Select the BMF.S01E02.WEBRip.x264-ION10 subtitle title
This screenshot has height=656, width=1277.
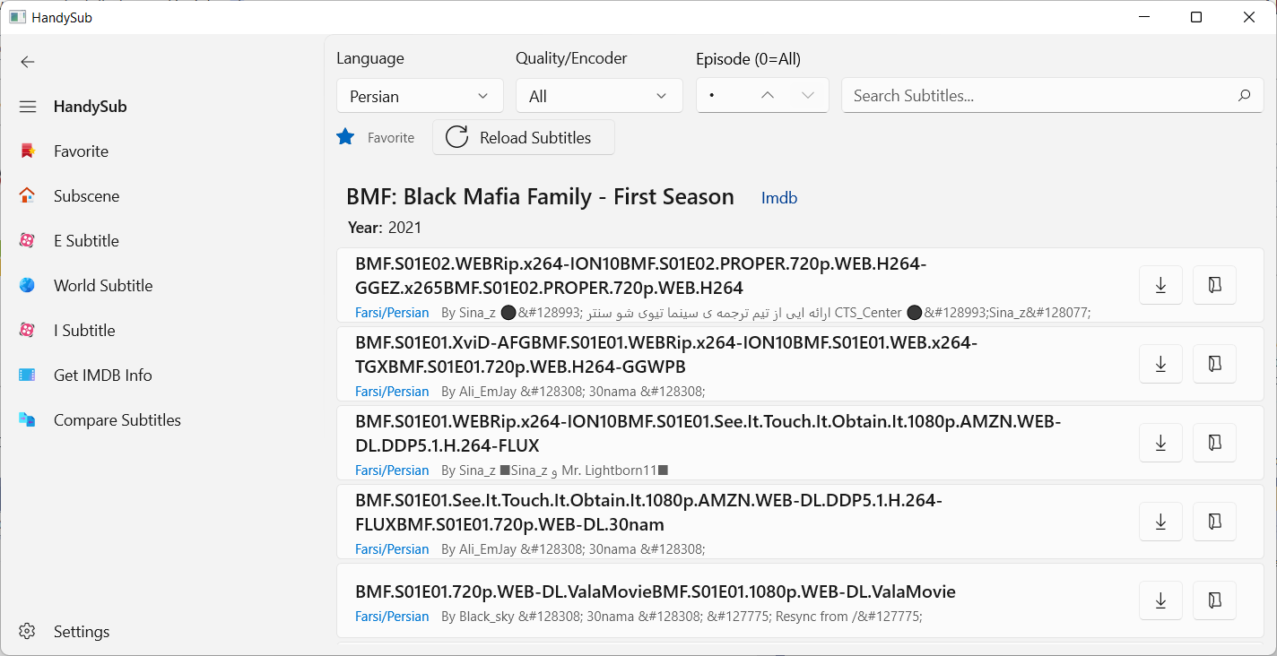coord(641,276)
